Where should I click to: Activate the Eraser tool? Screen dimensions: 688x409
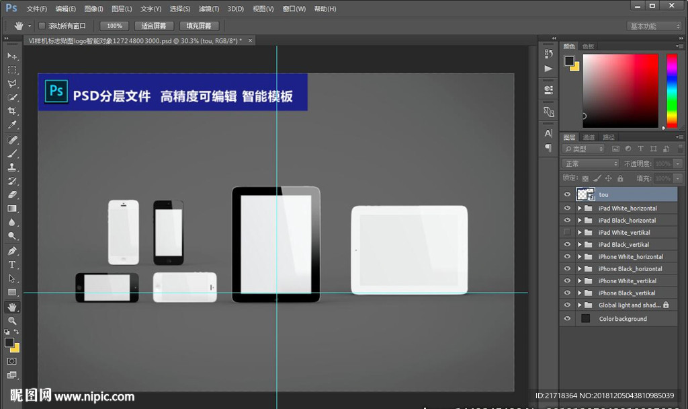pyautogui.click(x=12, y=194)
